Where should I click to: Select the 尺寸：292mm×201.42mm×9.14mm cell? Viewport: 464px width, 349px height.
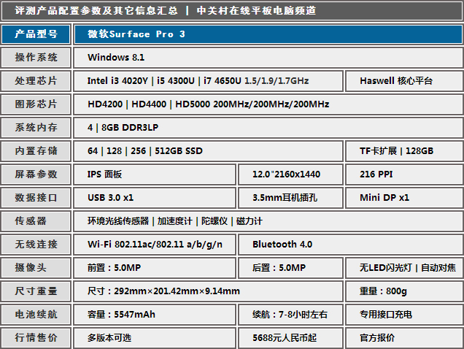tap(209, 291)
